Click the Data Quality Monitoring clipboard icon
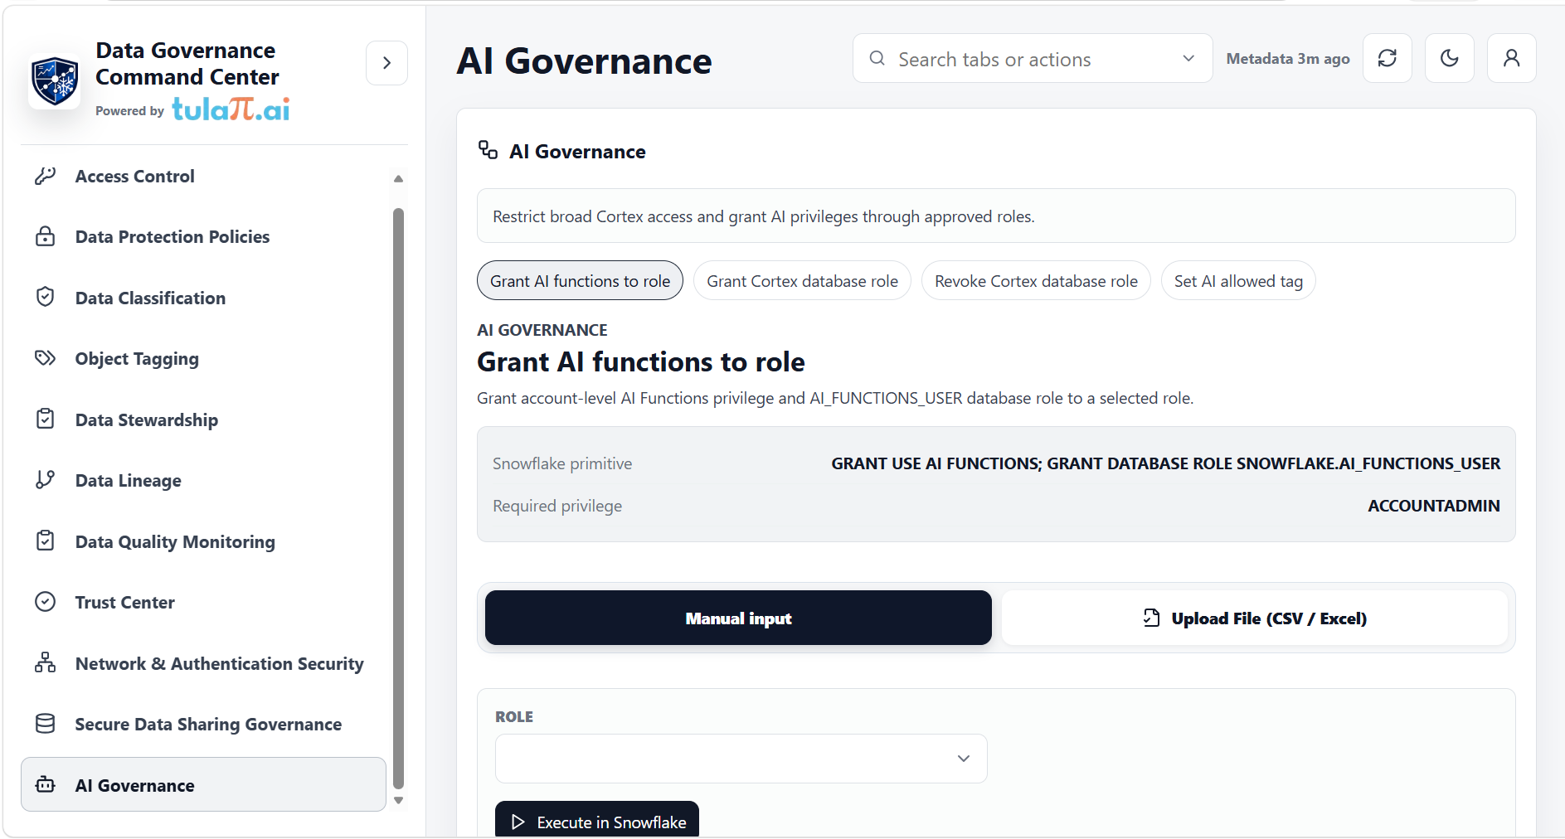1565x839 pixels. coord(46,541)
